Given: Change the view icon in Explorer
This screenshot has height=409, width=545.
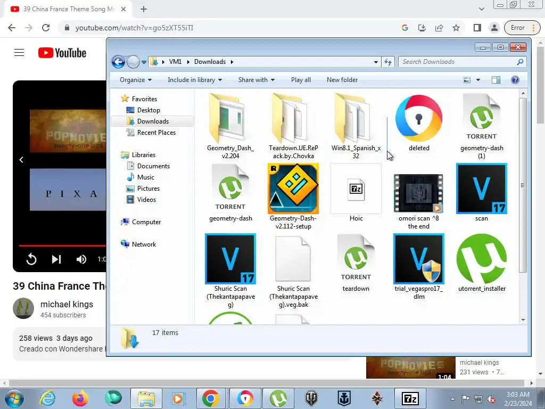Looking at the screenshot, I should pos(467,80).
